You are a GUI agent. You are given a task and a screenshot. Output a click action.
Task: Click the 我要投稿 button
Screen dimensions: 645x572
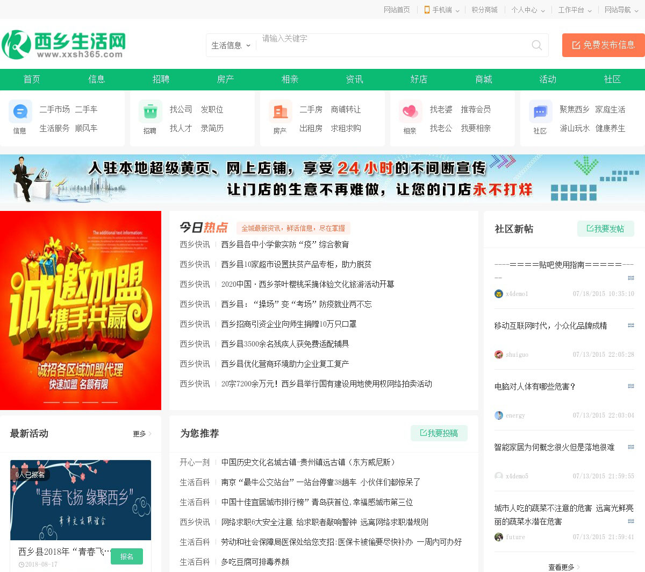pos(439,433)
